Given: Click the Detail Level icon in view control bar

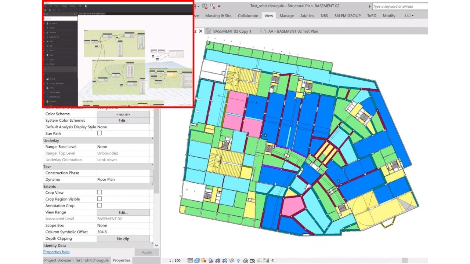Looking at the screenshot, I should (190, 261).
